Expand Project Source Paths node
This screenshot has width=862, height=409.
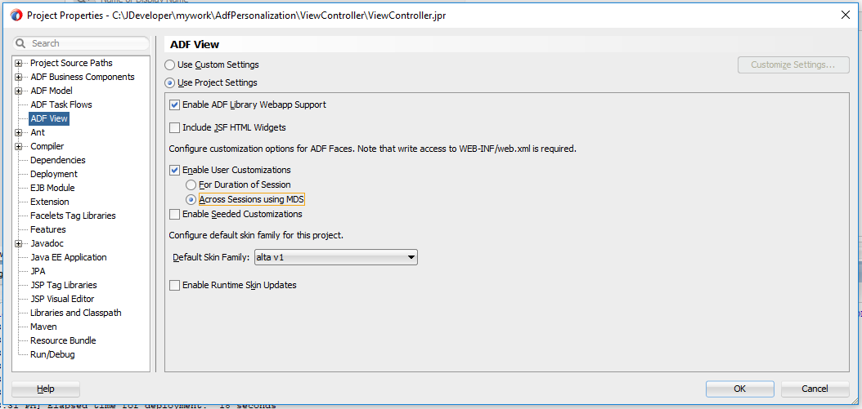point(19,63)
